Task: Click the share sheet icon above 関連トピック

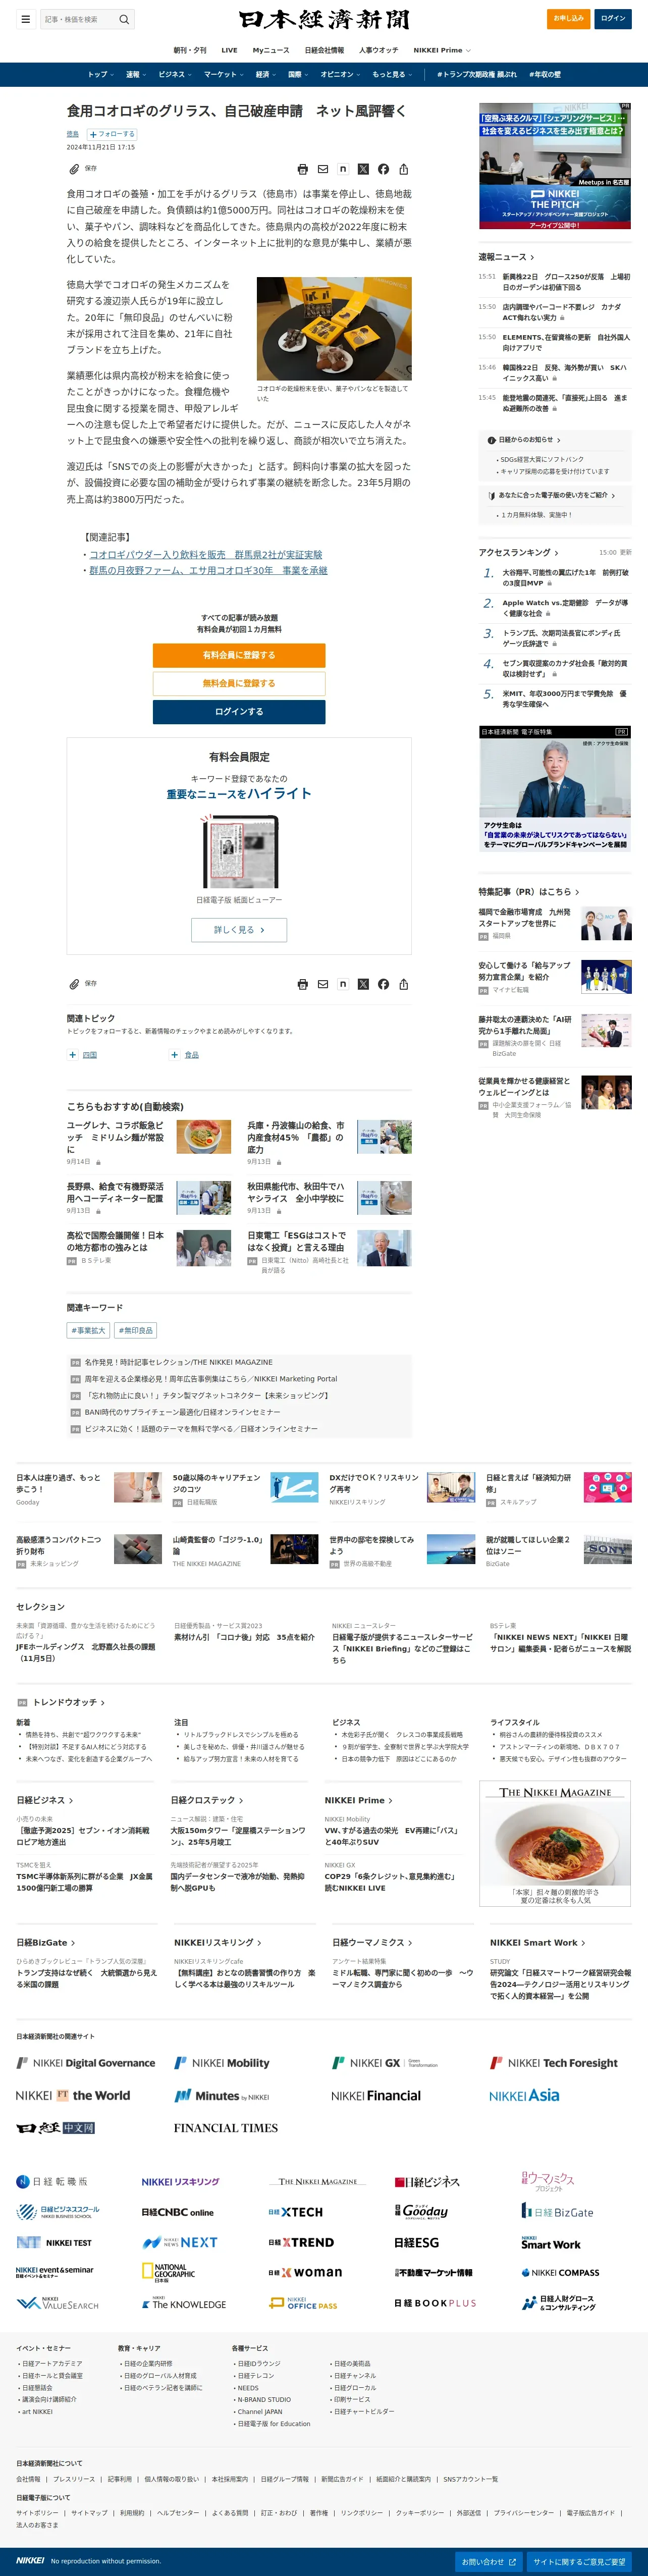Action: (x=403, y=985)
